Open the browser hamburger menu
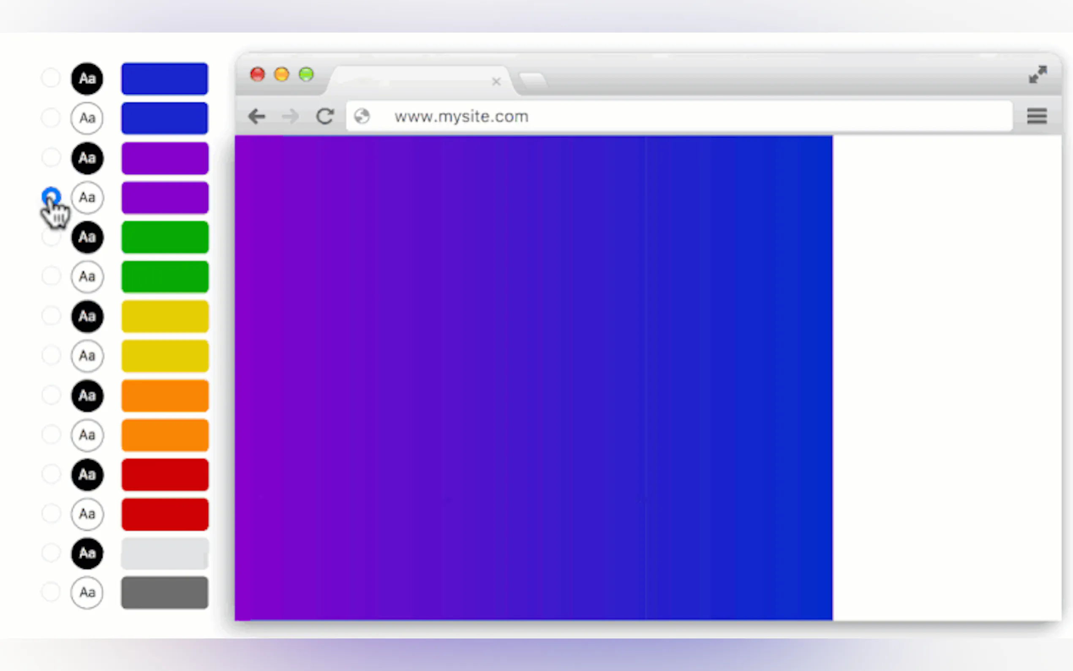Screen dimensions: 1073x671 point(1037,116)
